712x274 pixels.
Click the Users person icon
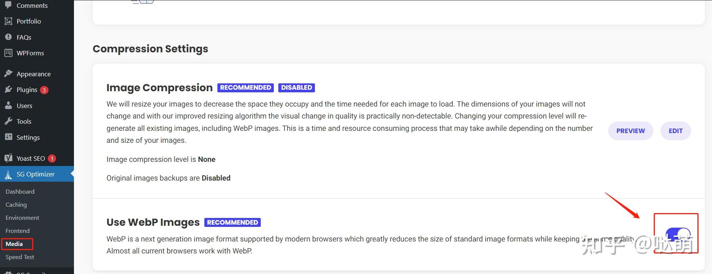pyautogui.click(x=8, y=106)
